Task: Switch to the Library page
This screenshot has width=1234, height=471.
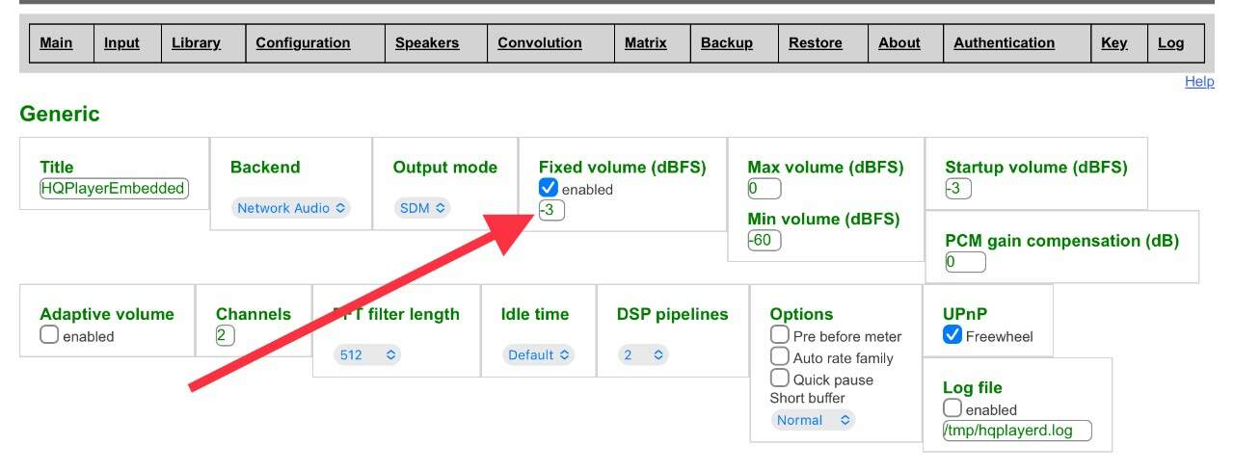Action: pyautogui.click(x=196, y=42)
